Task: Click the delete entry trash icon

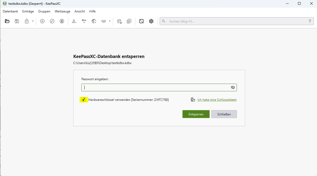Action: coord(62,21)
